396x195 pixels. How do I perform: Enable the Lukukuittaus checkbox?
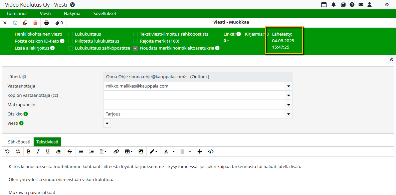tap(71, 34)
